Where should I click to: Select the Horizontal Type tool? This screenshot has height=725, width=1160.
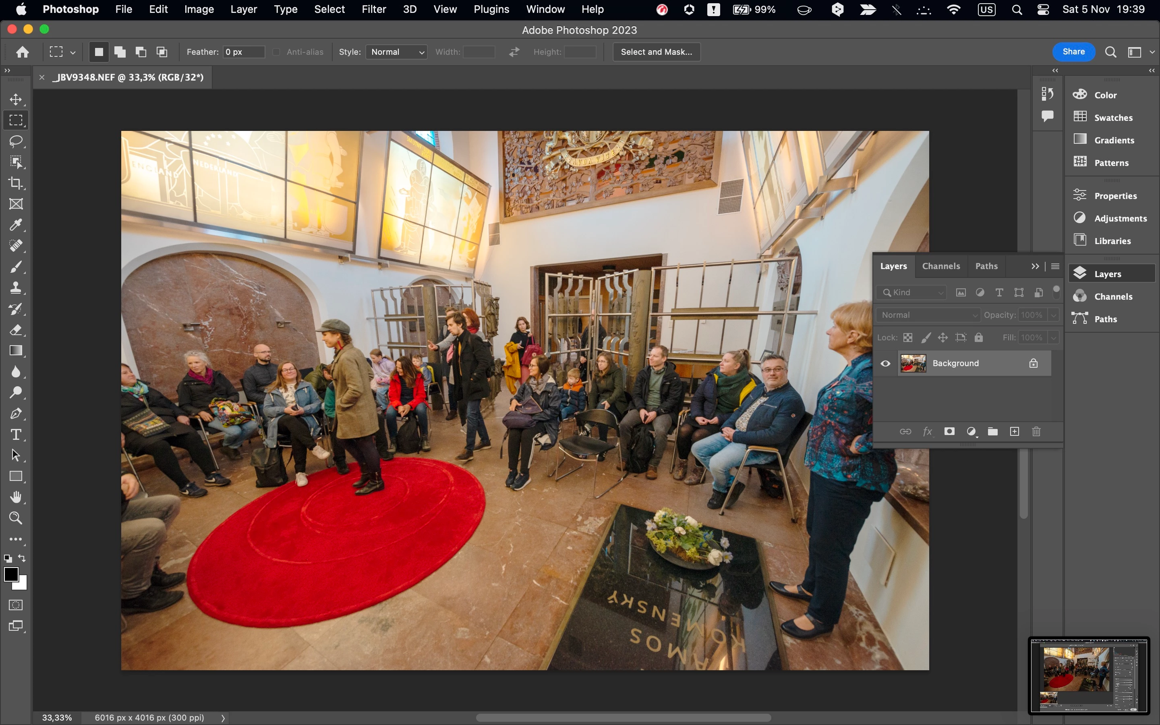point(16,435)
